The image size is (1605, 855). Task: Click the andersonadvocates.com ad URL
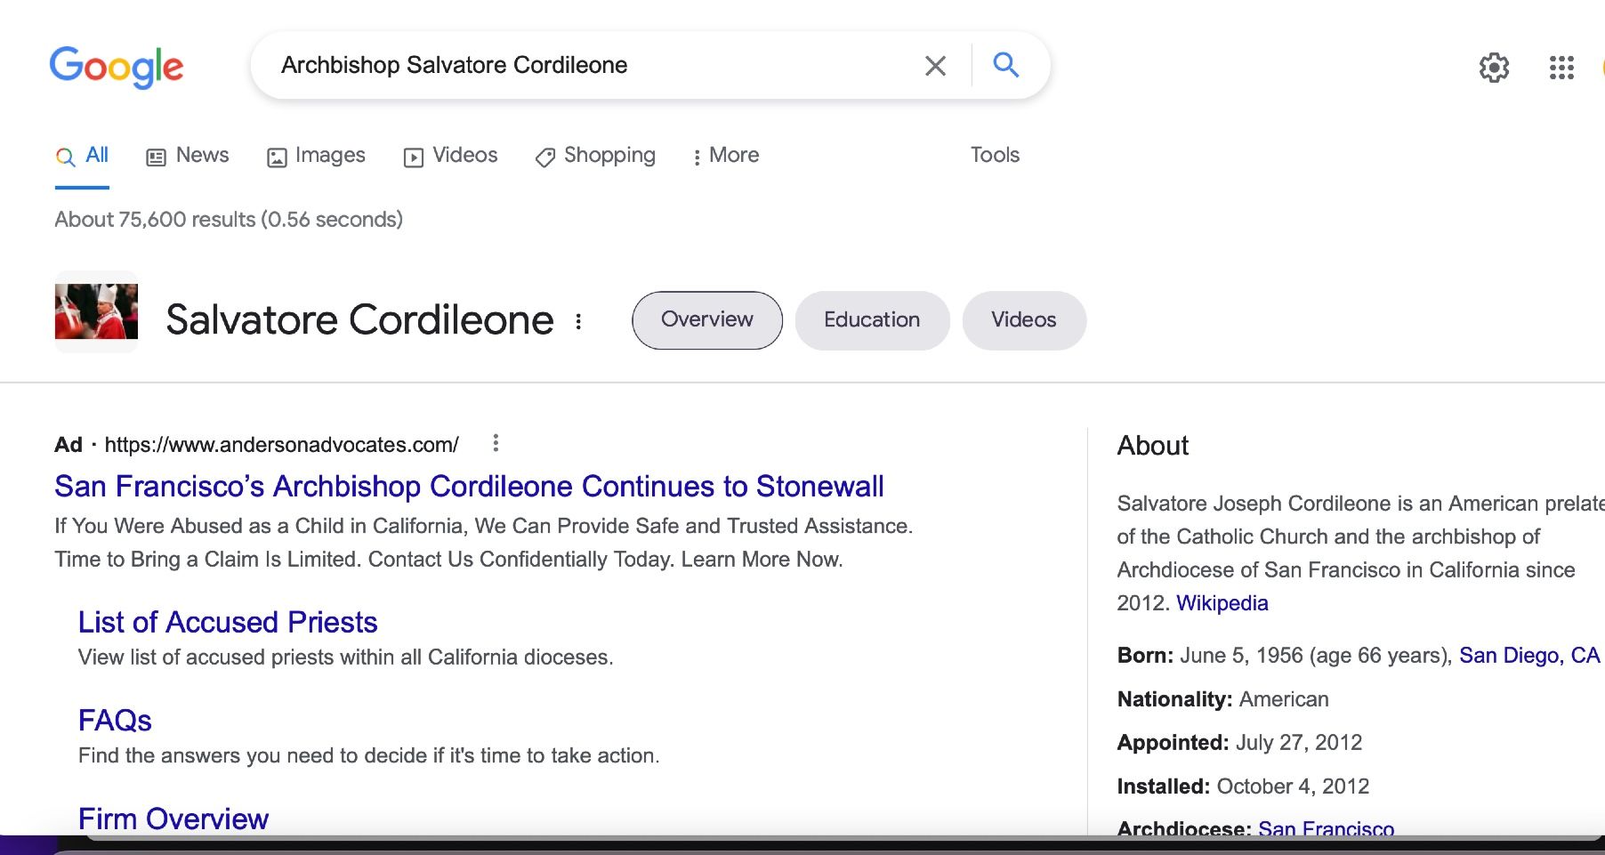coord(281,445)
